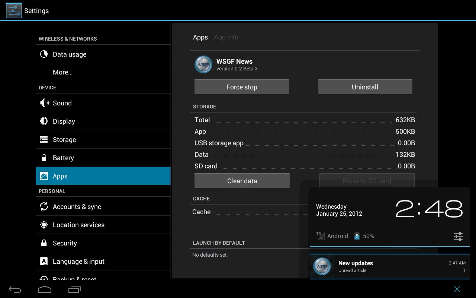Image resolution: width=476 pixels, height=298 pixels.
Task: Click the battery 50% charging icon
Action: tap(357, 236)
